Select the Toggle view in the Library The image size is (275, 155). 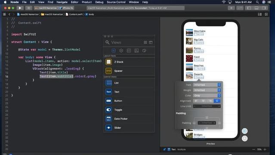point(129,109)
